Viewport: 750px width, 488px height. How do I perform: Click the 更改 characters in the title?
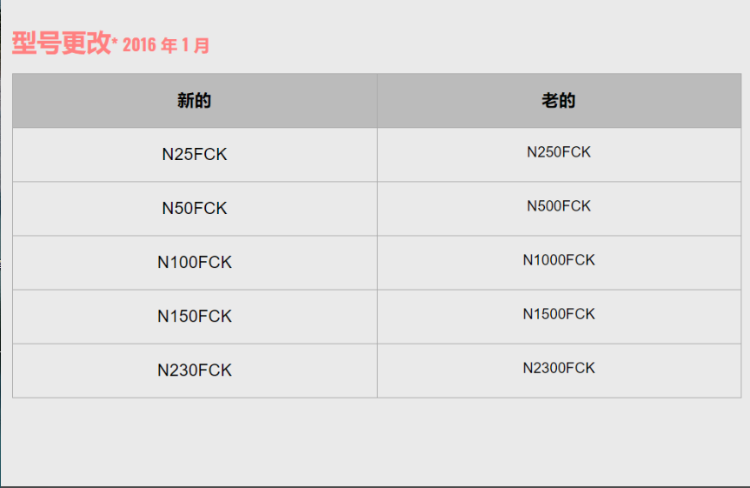click(87, 43)
